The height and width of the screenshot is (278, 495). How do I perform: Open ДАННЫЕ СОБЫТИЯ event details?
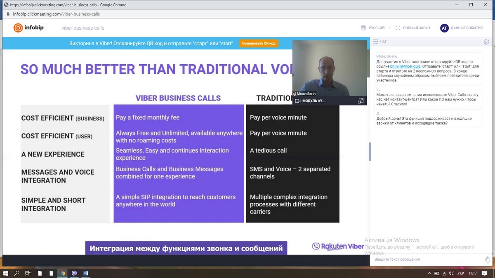pos(466,28)
